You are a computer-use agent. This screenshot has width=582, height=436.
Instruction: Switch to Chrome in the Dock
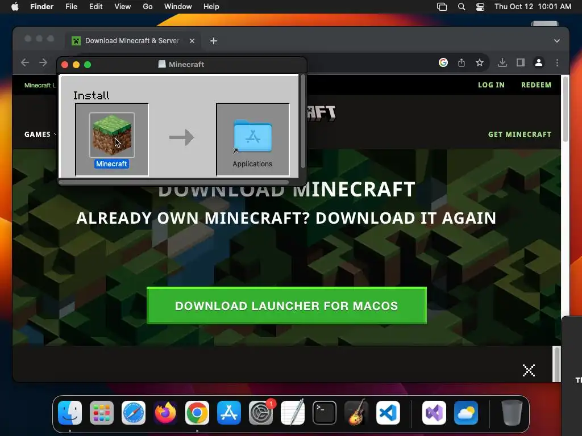coord(197,413)
